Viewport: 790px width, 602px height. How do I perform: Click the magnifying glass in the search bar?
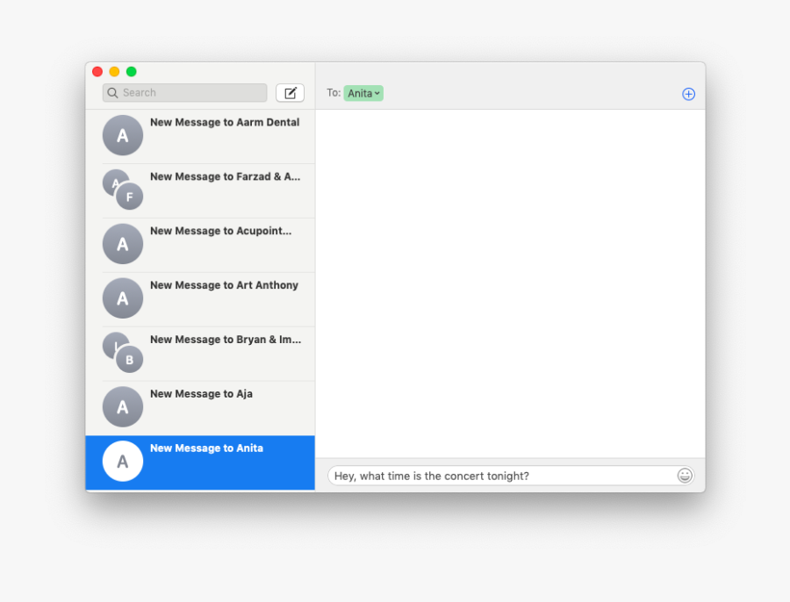click(x=111, y=92)
